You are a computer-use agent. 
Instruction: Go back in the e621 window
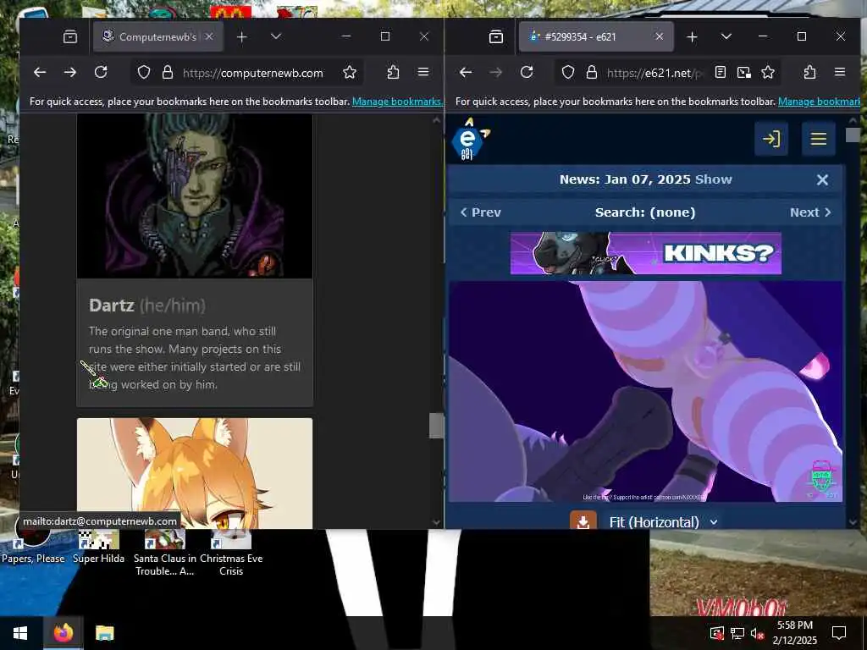466,73
